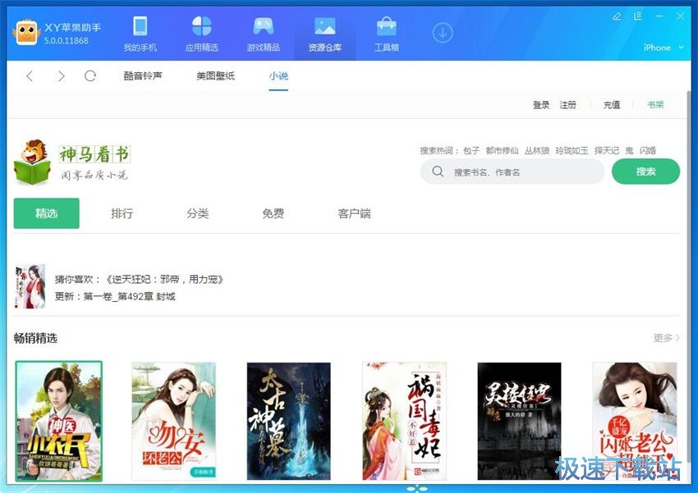Click hot keyword 鬼
This screenshot has width=698, height=493.
coord(629,151)
